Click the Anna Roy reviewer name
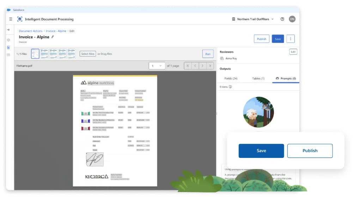This screenshot has width=353, height=197. [231, 59]
